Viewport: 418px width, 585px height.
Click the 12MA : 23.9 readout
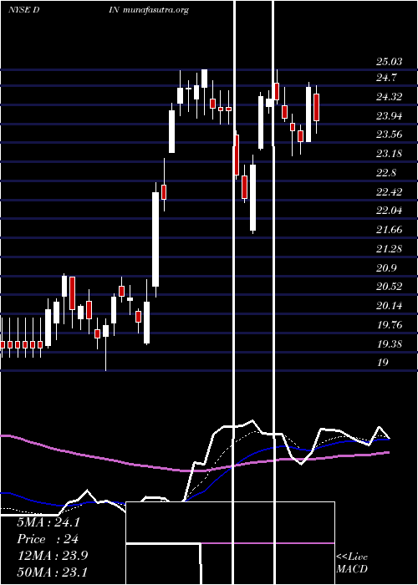click(x=53, y=556)
